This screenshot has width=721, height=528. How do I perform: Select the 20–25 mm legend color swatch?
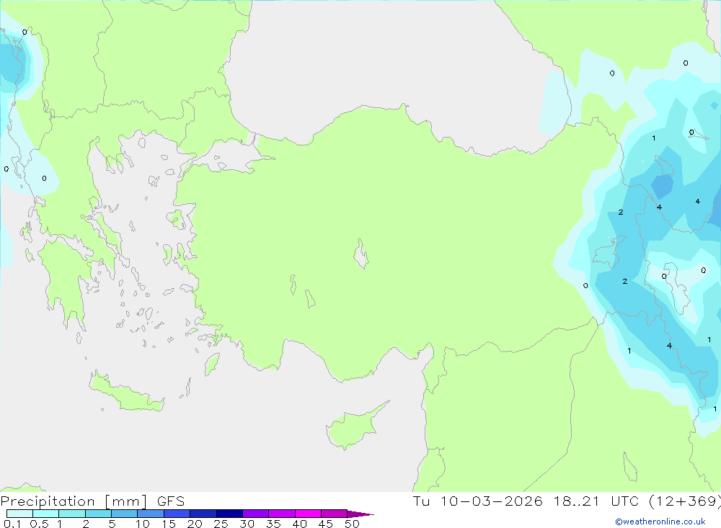tap(203, 514)
